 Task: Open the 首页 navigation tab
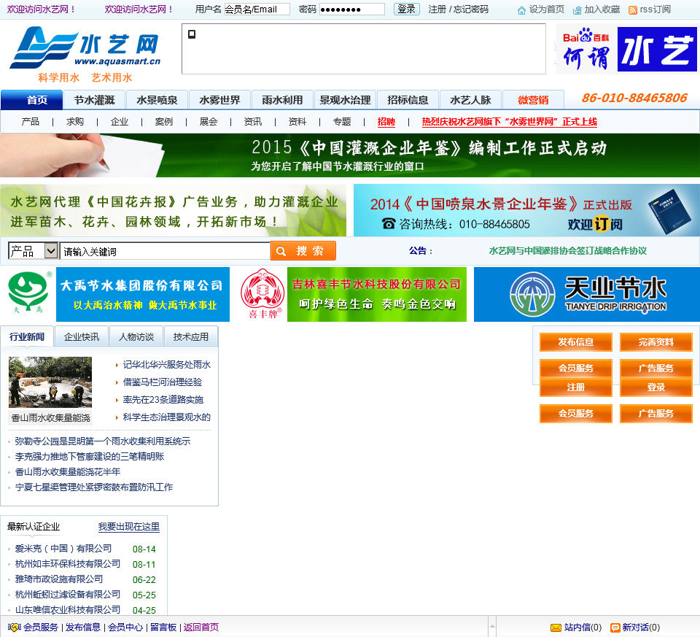(x=32, y=100)
